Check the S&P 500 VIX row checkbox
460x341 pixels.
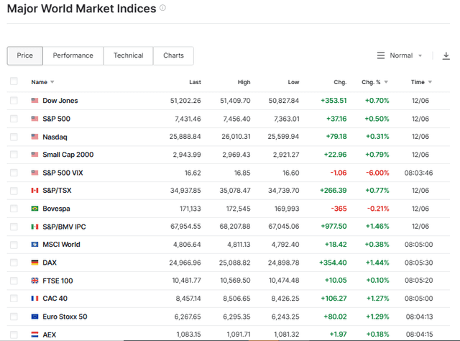[14, 173]
